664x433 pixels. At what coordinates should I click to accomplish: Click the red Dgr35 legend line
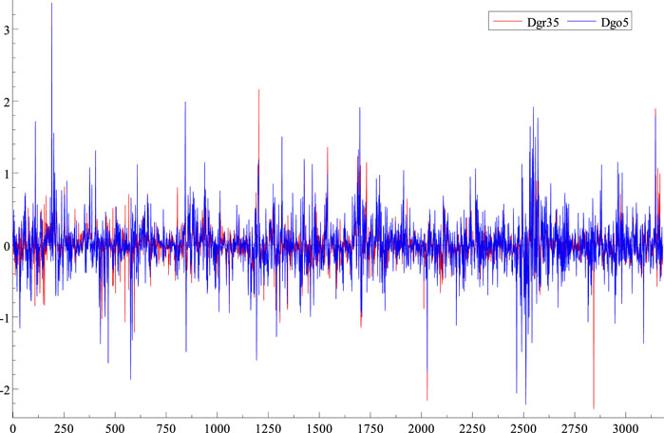(507, 21)
